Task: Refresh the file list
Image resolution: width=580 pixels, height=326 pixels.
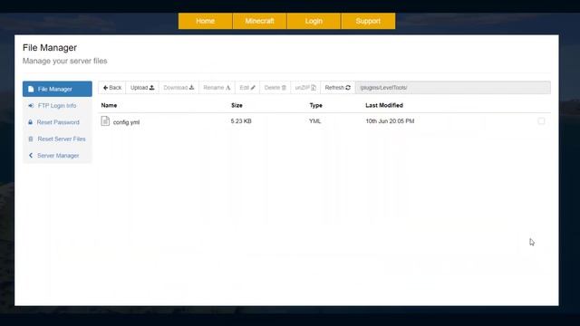Action: pos(338,88)
